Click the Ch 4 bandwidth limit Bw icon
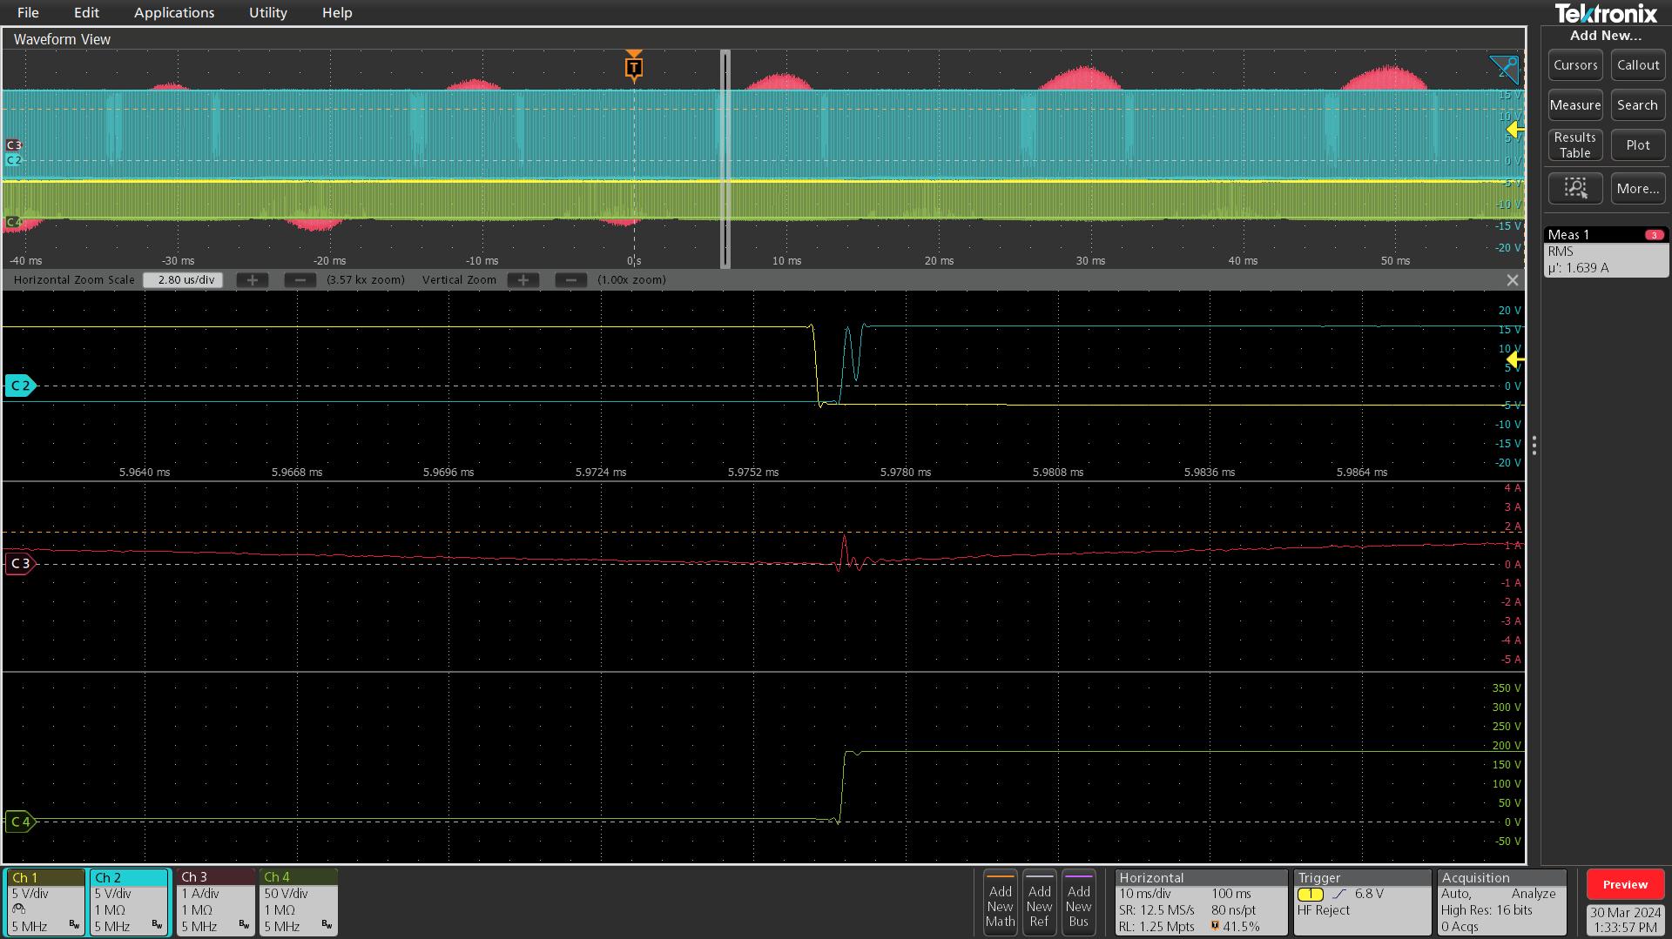The height and width of the screenshot is (939, 1672). tap(327, 925)
